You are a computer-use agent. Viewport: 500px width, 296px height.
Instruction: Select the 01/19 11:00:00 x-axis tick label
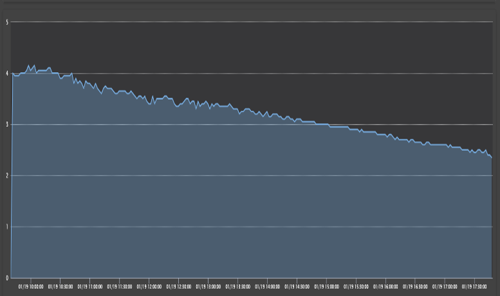point(89,286)
